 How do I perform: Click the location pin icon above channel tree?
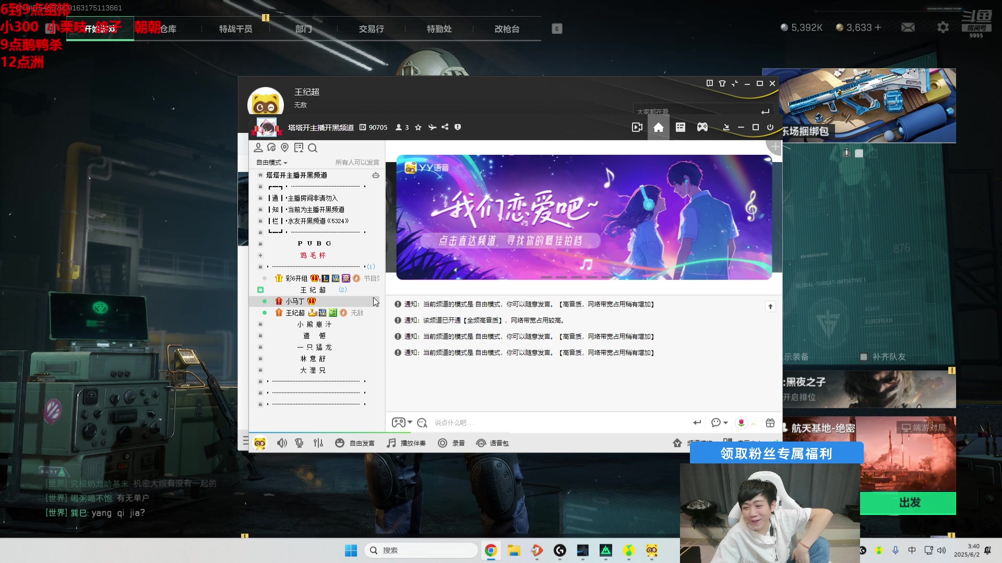[285, 148]
